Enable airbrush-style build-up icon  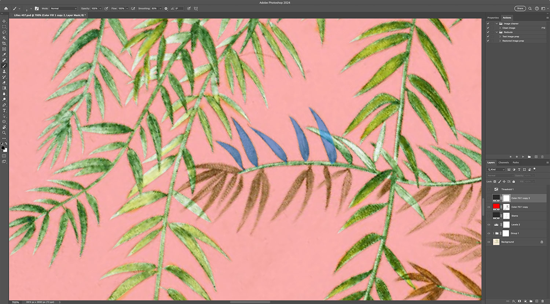coord(133,8)
